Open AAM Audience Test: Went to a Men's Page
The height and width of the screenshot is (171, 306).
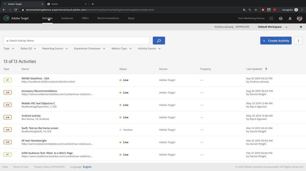47,153
